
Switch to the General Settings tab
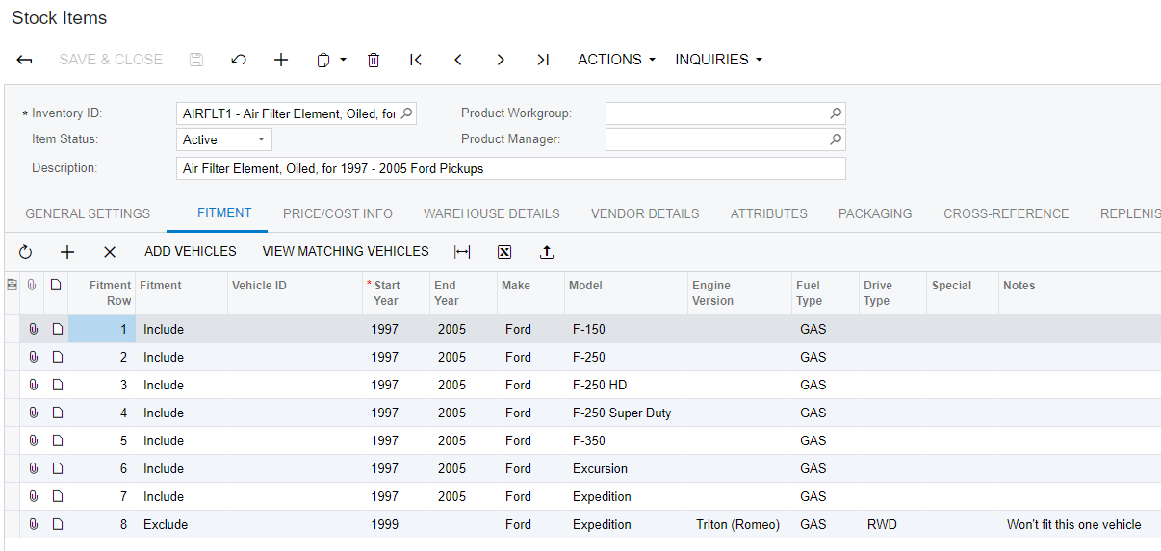(88, 213)
